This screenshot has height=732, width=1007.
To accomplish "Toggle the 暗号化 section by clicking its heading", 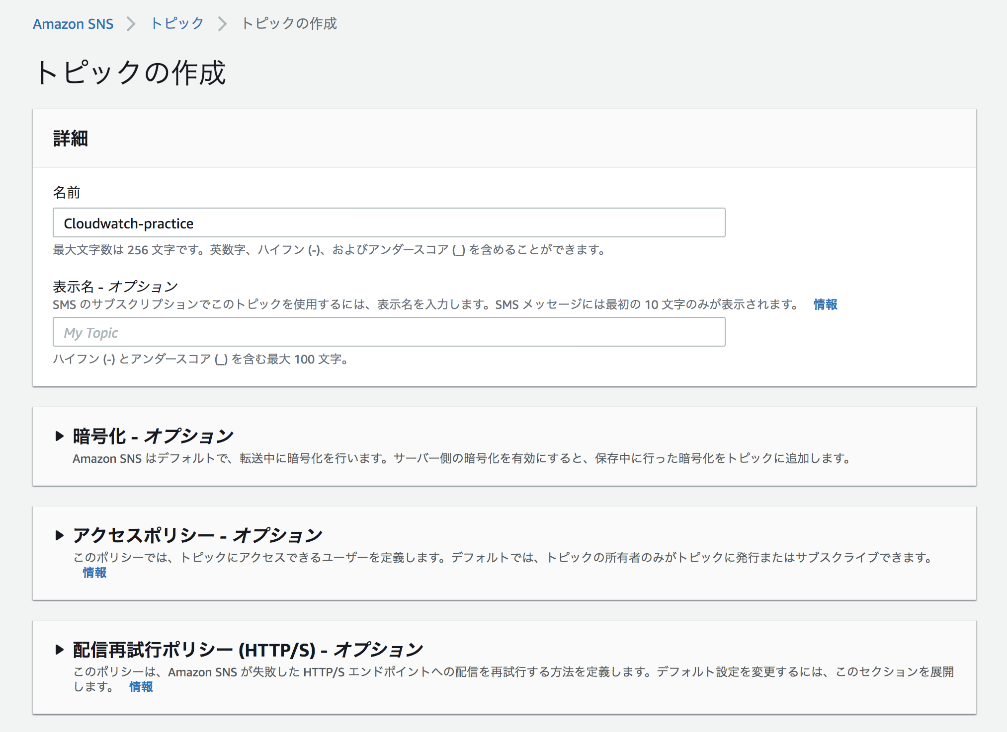I will (153, 436).
